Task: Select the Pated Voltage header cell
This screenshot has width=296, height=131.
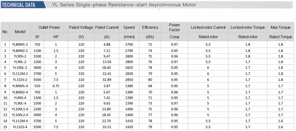Action: click(81, 27)
